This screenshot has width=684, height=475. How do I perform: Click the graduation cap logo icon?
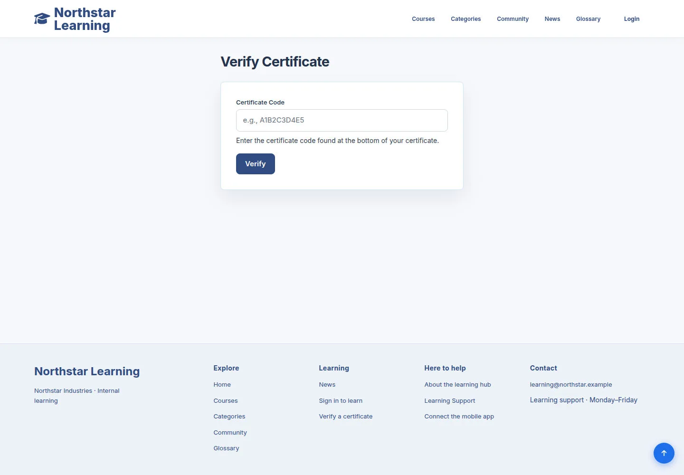click(42, 19)
